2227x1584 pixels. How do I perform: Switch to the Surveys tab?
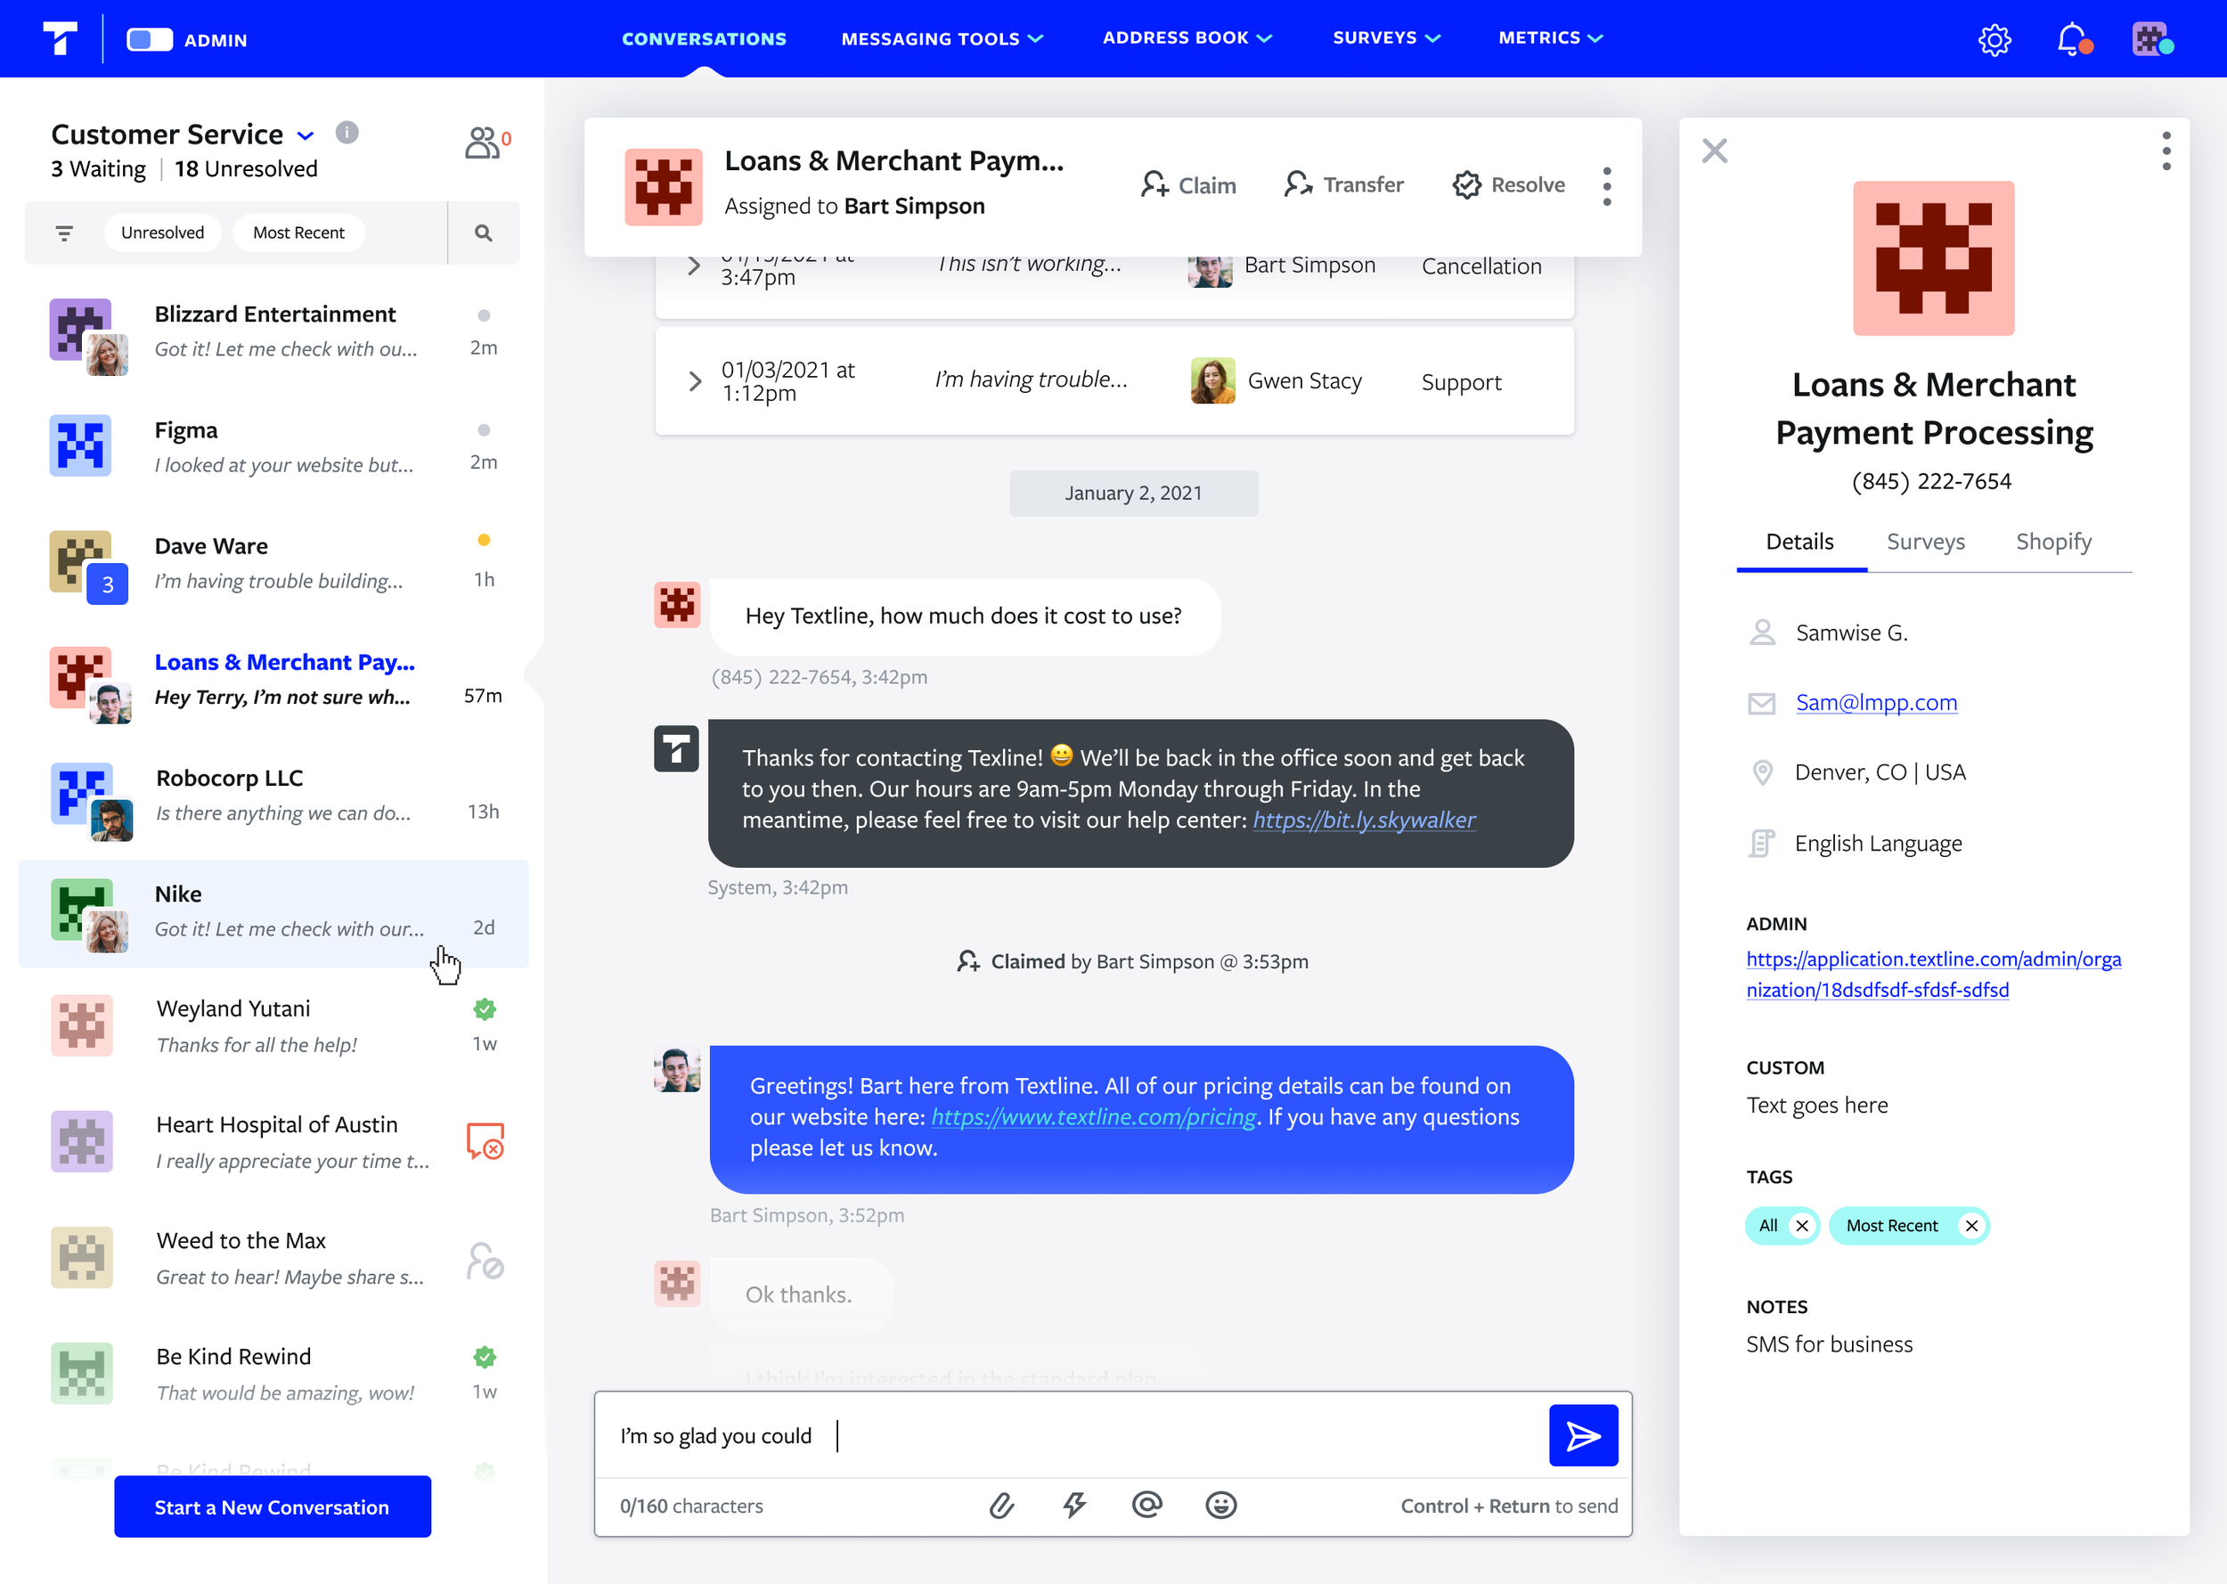pos(1925,542)
